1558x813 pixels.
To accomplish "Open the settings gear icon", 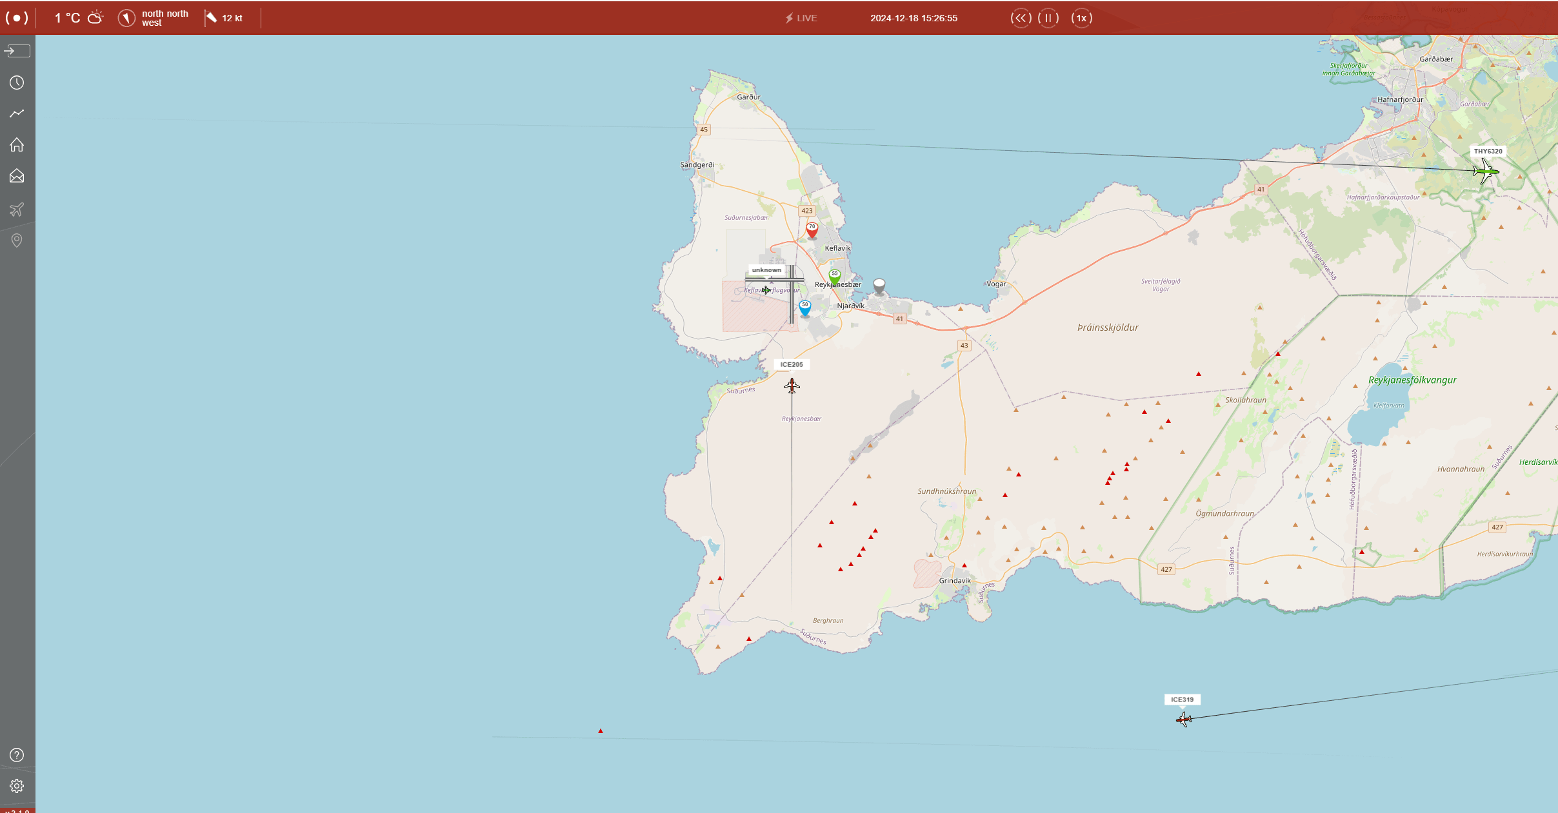I will (17, 786).
